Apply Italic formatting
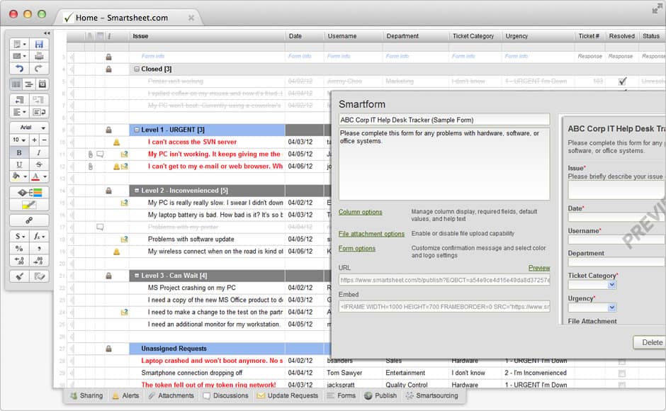 pos(39,152)
